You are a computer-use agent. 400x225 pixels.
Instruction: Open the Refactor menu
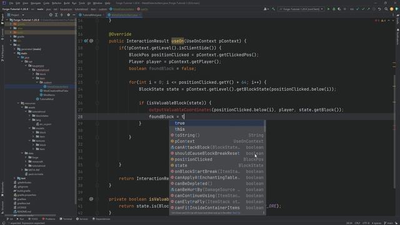57,3
